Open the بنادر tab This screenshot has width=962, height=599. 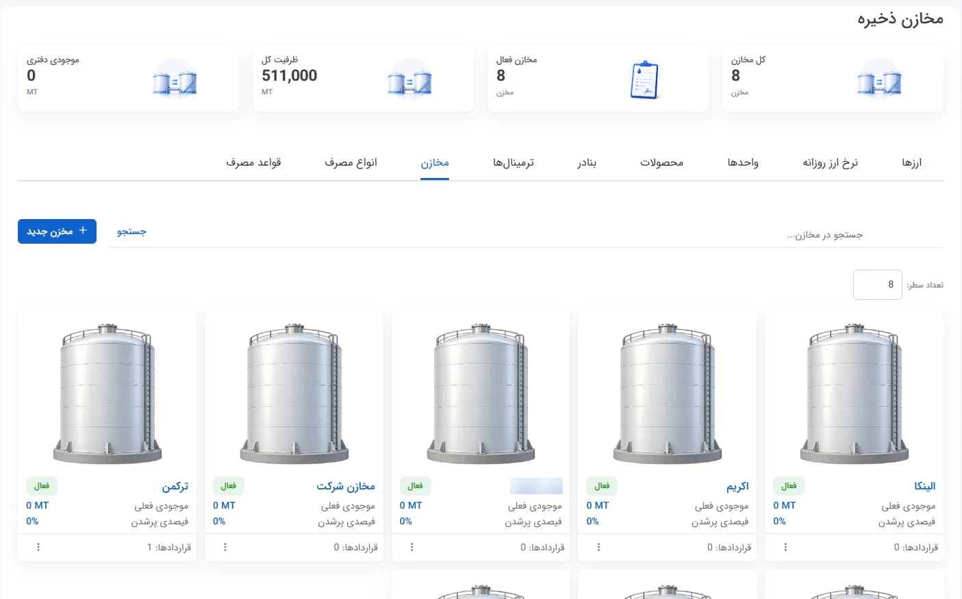click(587, 163)
